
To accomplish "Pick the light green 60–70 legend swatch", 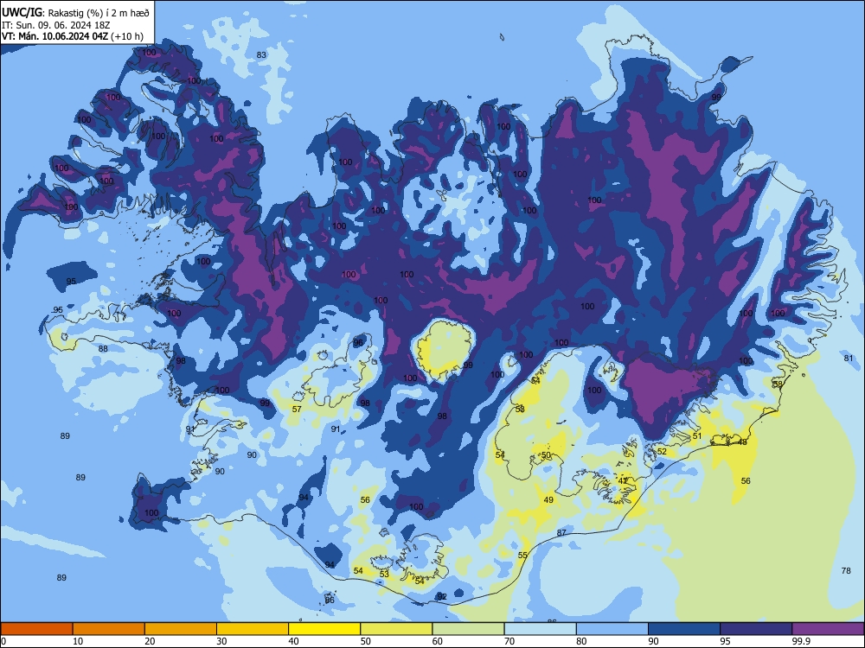I will [468, 629].
